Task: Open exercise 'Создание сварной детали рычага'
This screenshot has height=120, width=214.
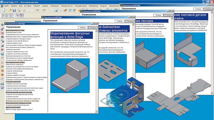Action: tap(17, 105)
